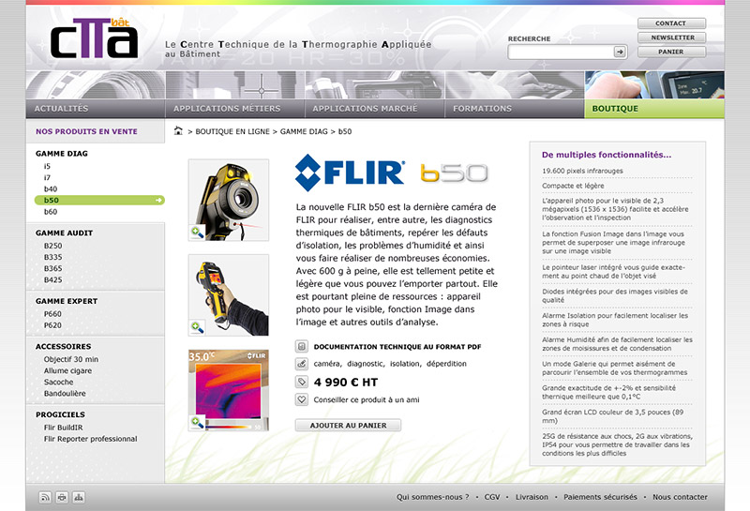The width and height of the screenshot is (750, 511).
Task: Select B250 in Gamme Audit
Action: pos(52,246)
